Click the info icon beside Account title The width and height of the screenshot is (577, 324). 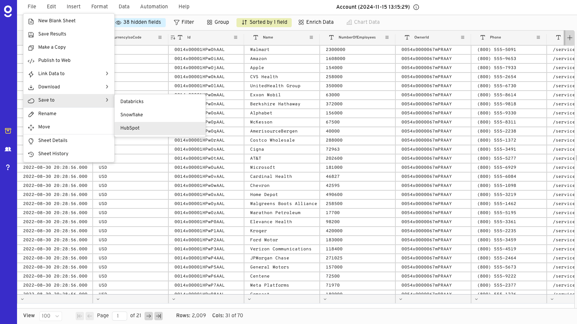tap(416, 7)
